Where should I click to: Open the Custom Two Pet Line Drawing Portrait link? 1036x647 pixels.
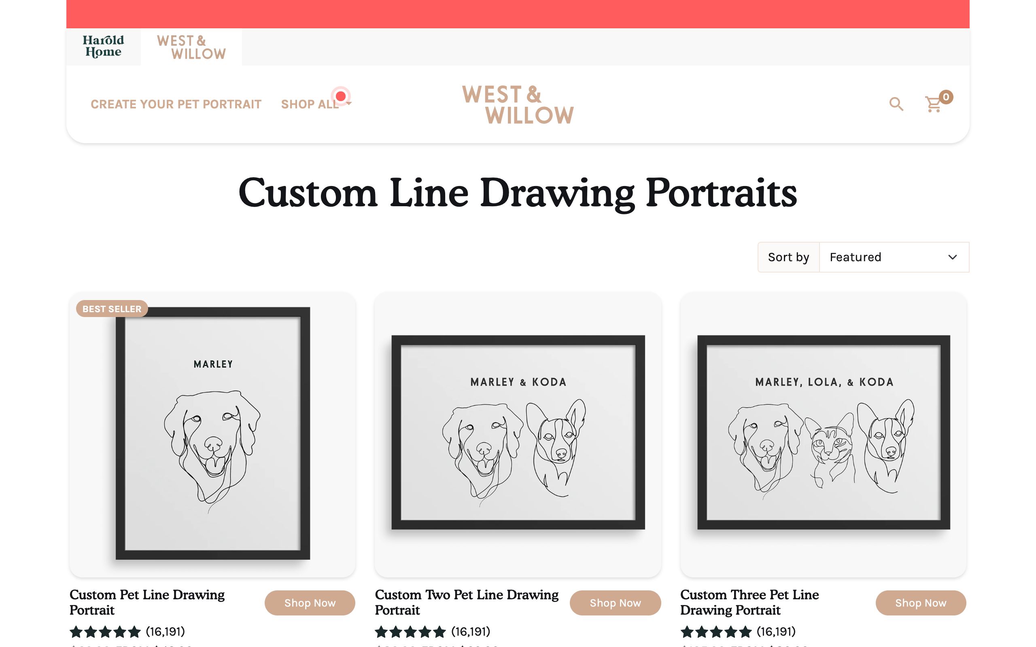[x=467, y=602]
